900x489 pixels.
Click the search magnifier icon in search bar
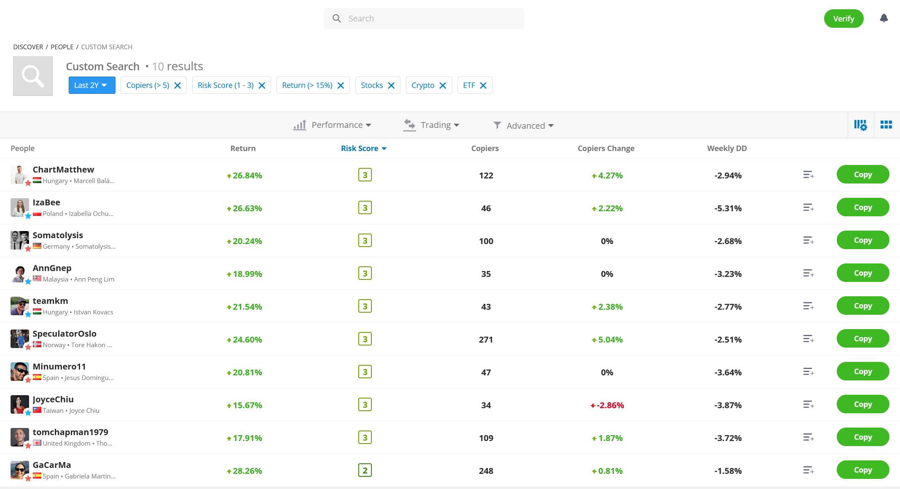[336, 19]
